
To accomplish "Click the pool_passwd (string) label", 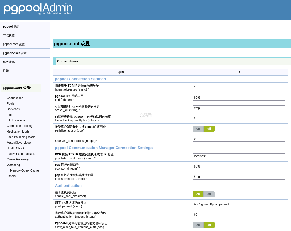I will point(68,207).
